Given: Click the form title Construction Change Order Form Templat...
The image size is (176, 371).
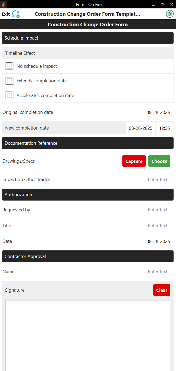Looking at the screenshot, I should click(87, 14).
